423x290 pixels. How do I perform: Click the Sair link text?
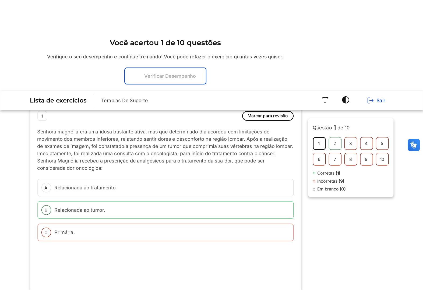(381, 101)
